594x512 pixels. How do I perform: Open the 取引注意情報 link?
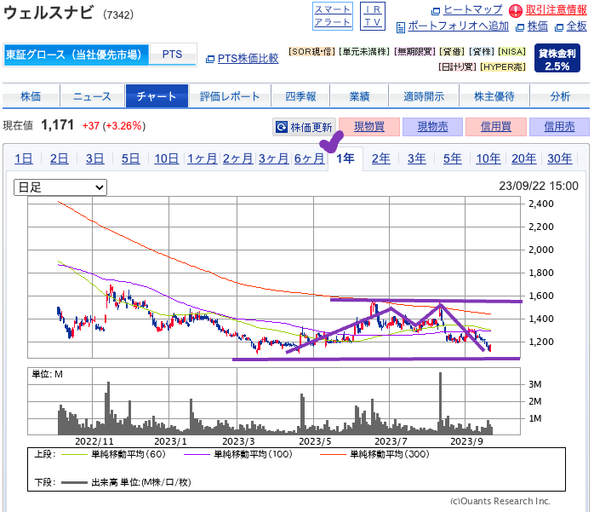pos(556,10)
